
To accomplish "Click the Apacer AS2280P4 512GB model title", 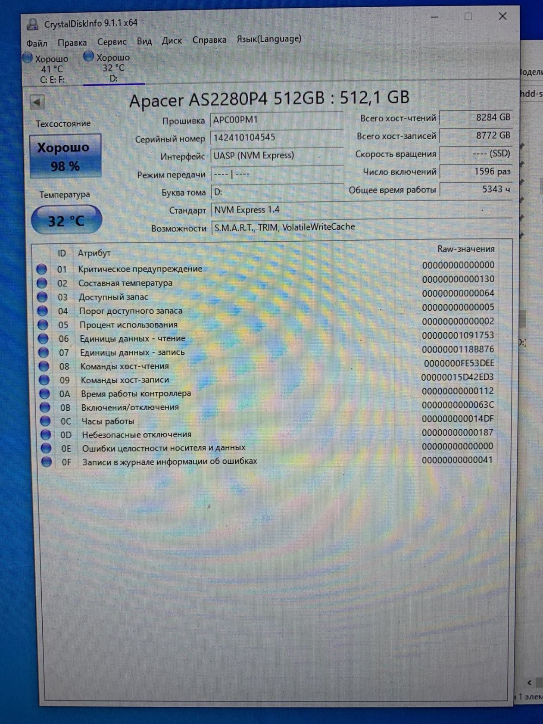I will tap(269, 99).
